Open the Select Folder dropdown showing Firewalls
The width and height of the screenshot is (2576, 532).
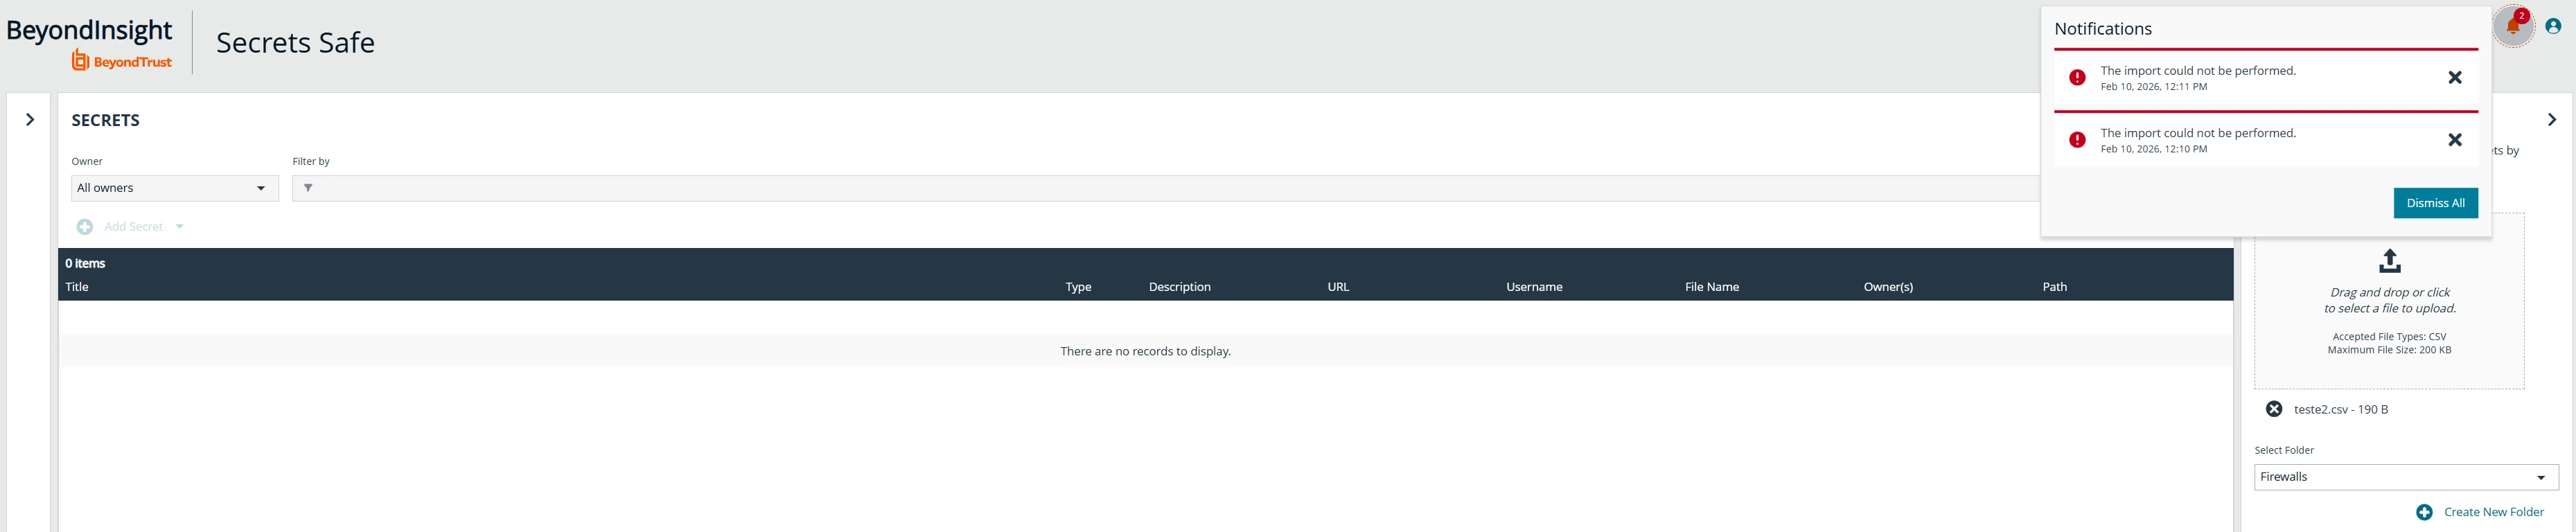pos(2405,477)
